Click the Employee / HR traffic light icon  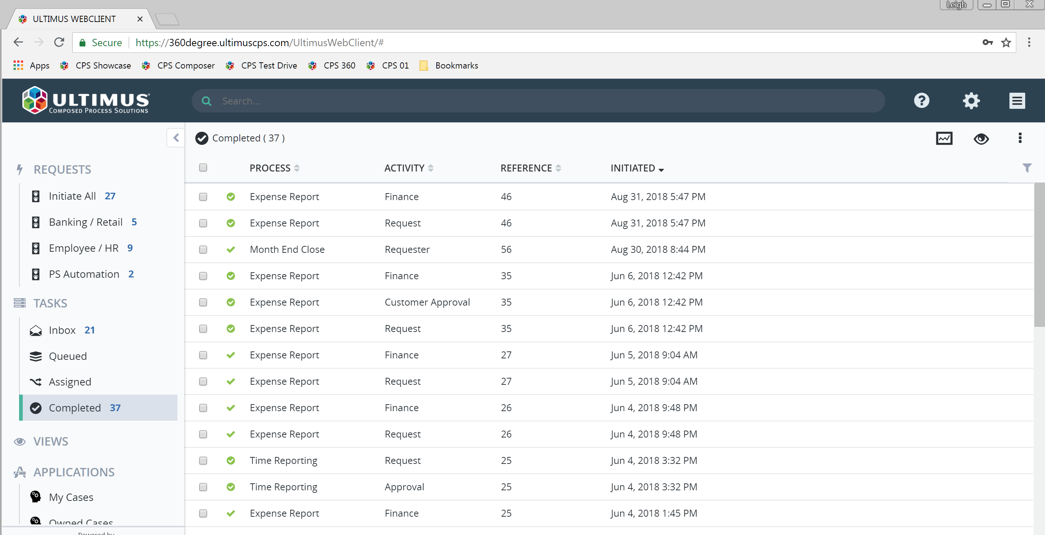(36, 248)
